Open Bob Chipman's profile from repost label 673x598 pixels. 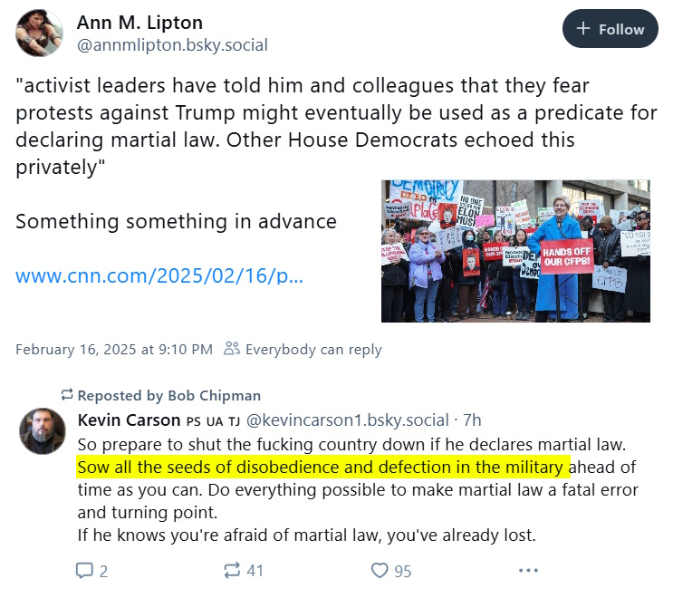(x=214, y=395)
